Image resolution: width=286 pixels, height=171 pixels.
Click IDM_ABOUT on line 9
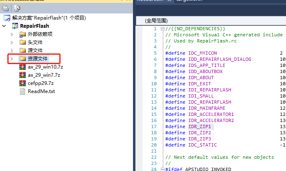point(201,78)
